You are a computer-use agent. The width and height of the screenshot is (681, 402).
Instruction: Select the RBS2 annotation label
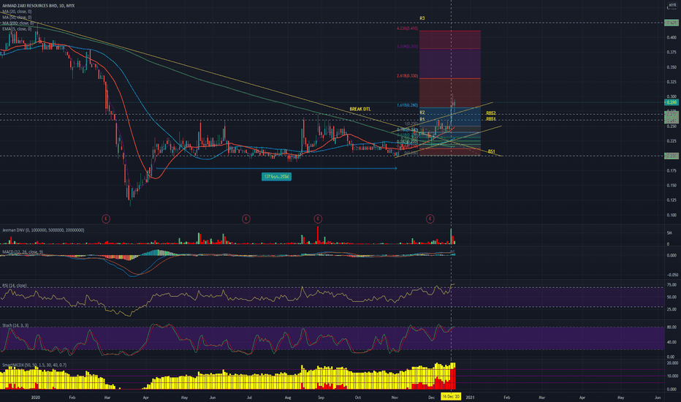pos(491,113)
